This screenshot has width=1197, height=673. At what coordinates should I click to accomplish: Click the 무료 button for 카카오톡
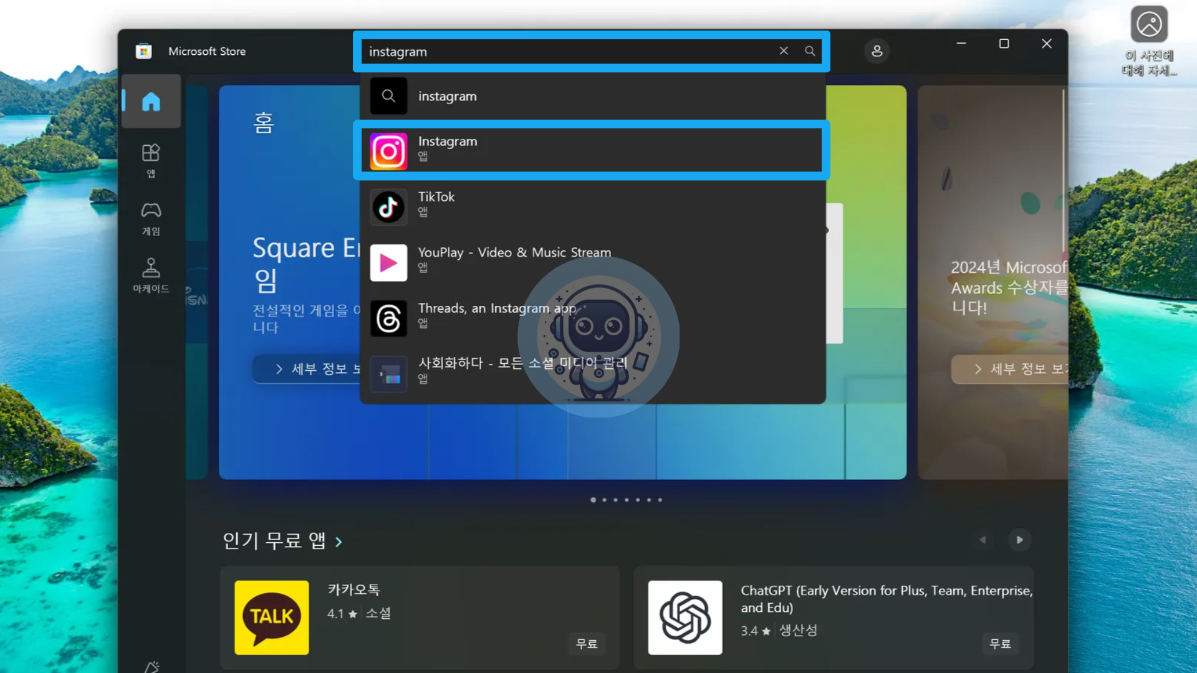(586, 643)
